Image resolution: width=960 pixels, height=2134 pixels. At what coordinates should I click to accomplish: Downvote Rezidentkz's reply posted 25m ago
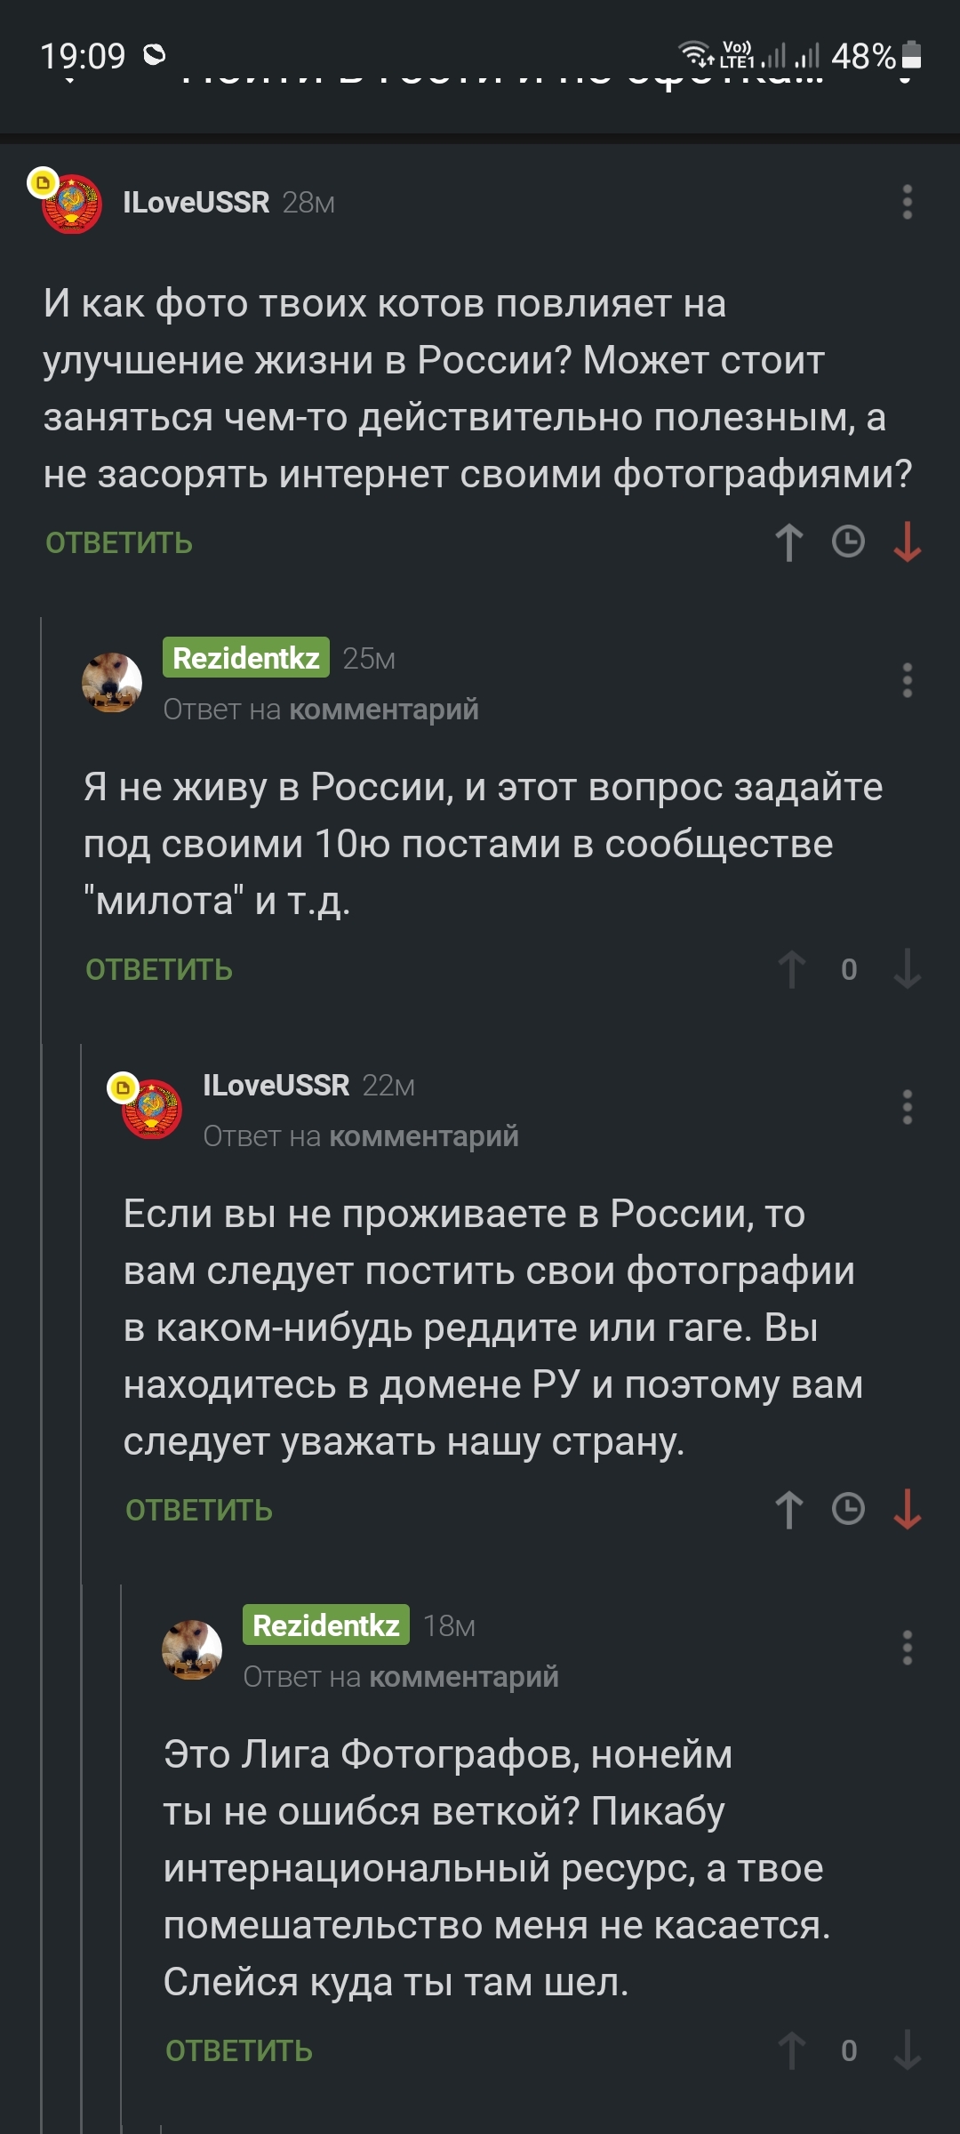(x=907, y=969)
